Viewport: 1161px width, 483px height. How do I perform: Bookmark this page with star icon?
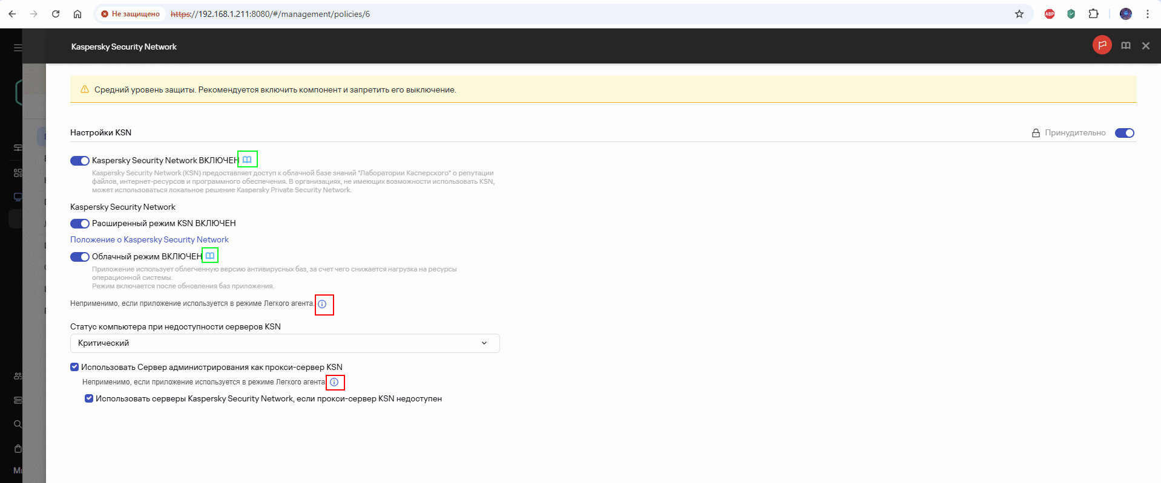click(1019, 14)
